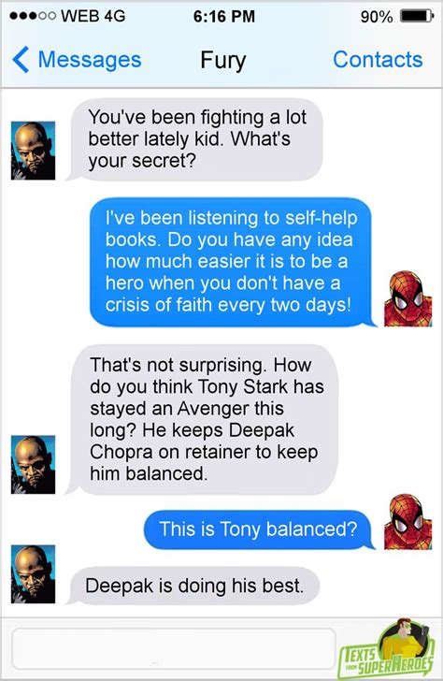Tap the 6:16 PM clock
This screenshot has height=681, width=443.
pos(223,17)
